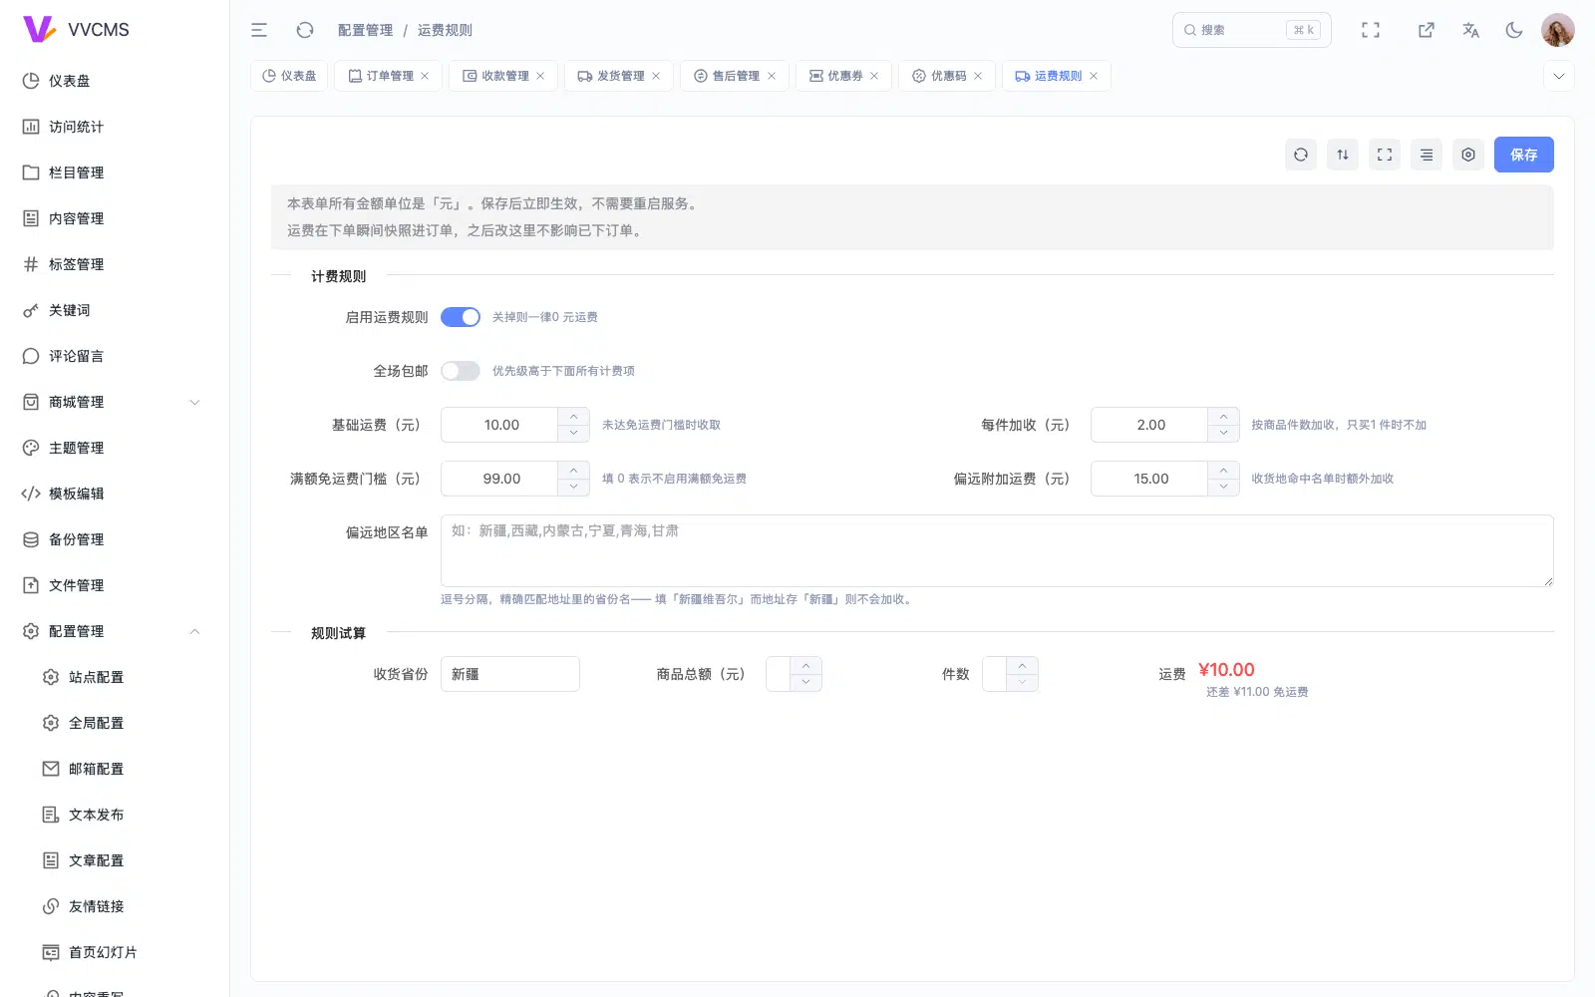Go to 访问统计 in the sidebar
Viewport: 1595px width, 997px height.
point(115,127)
